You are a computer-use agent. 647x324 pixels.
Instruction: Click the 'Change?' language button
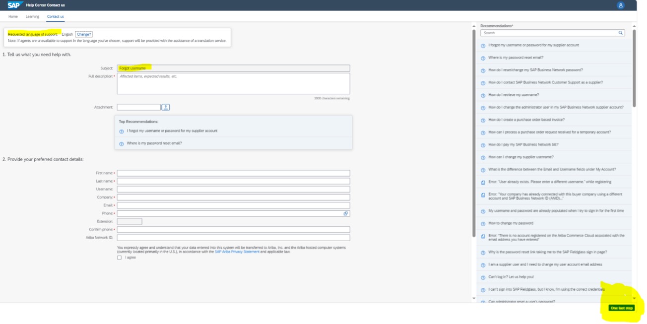(x=84, y=34)
